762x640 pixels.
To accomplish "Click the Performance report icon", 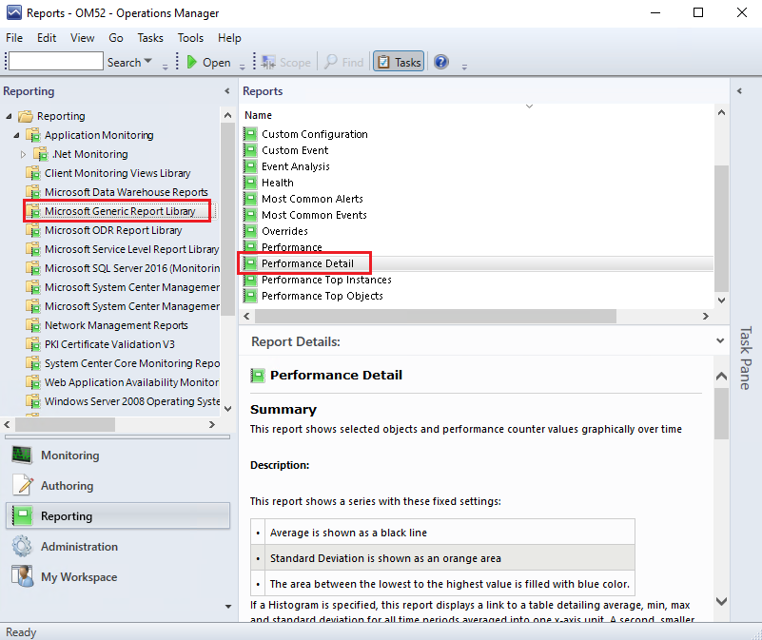I will pos(250,246).
